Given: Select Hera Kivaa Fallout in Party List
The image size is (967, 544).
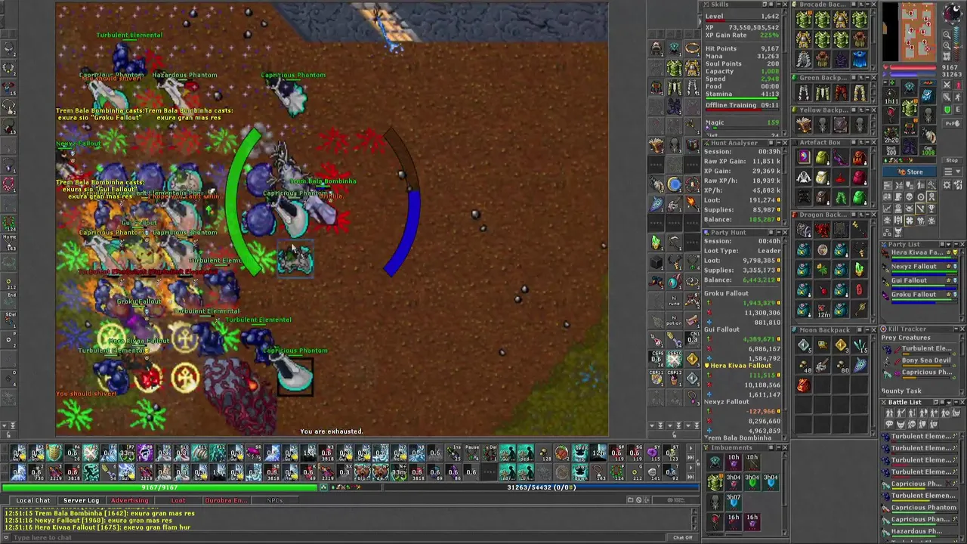Looking at the screenshot, I should point(920,254).
